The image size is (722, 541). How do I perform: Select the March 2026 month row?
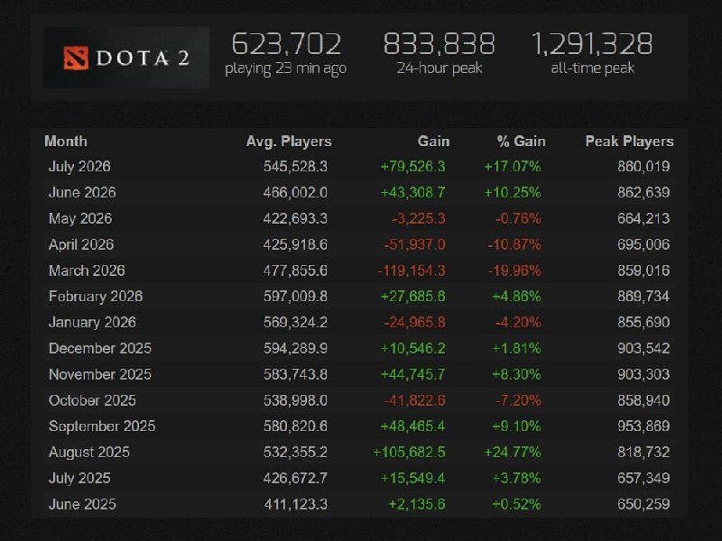(x=359, y=270)
